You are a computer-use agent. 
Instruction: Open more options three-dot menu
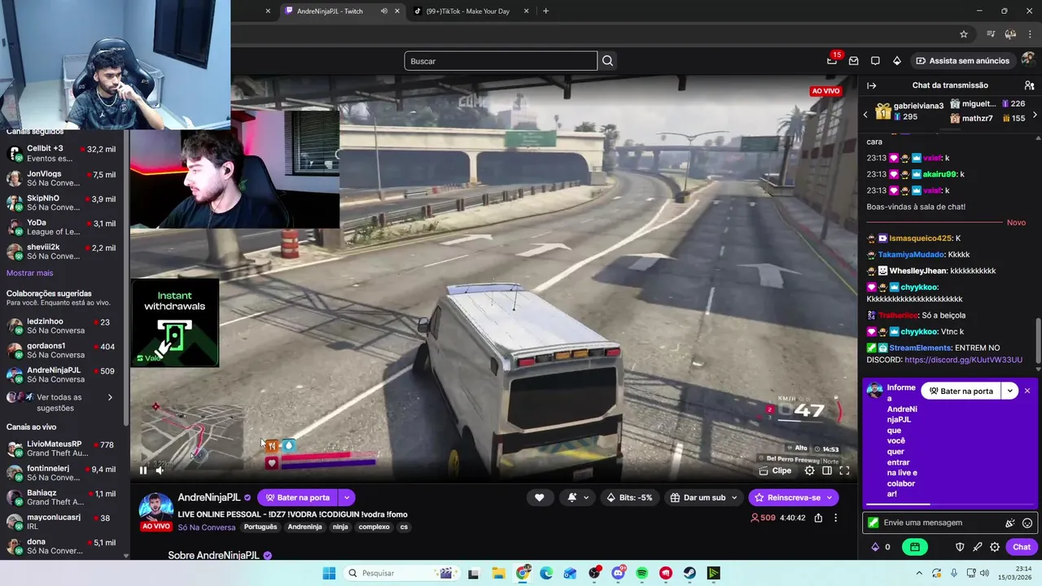pos(835,518)
